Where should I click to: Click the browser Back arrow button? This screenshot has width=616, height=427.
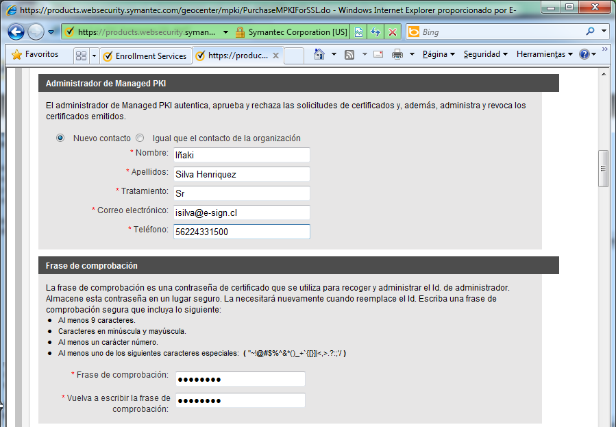click(x=16, y=32)
